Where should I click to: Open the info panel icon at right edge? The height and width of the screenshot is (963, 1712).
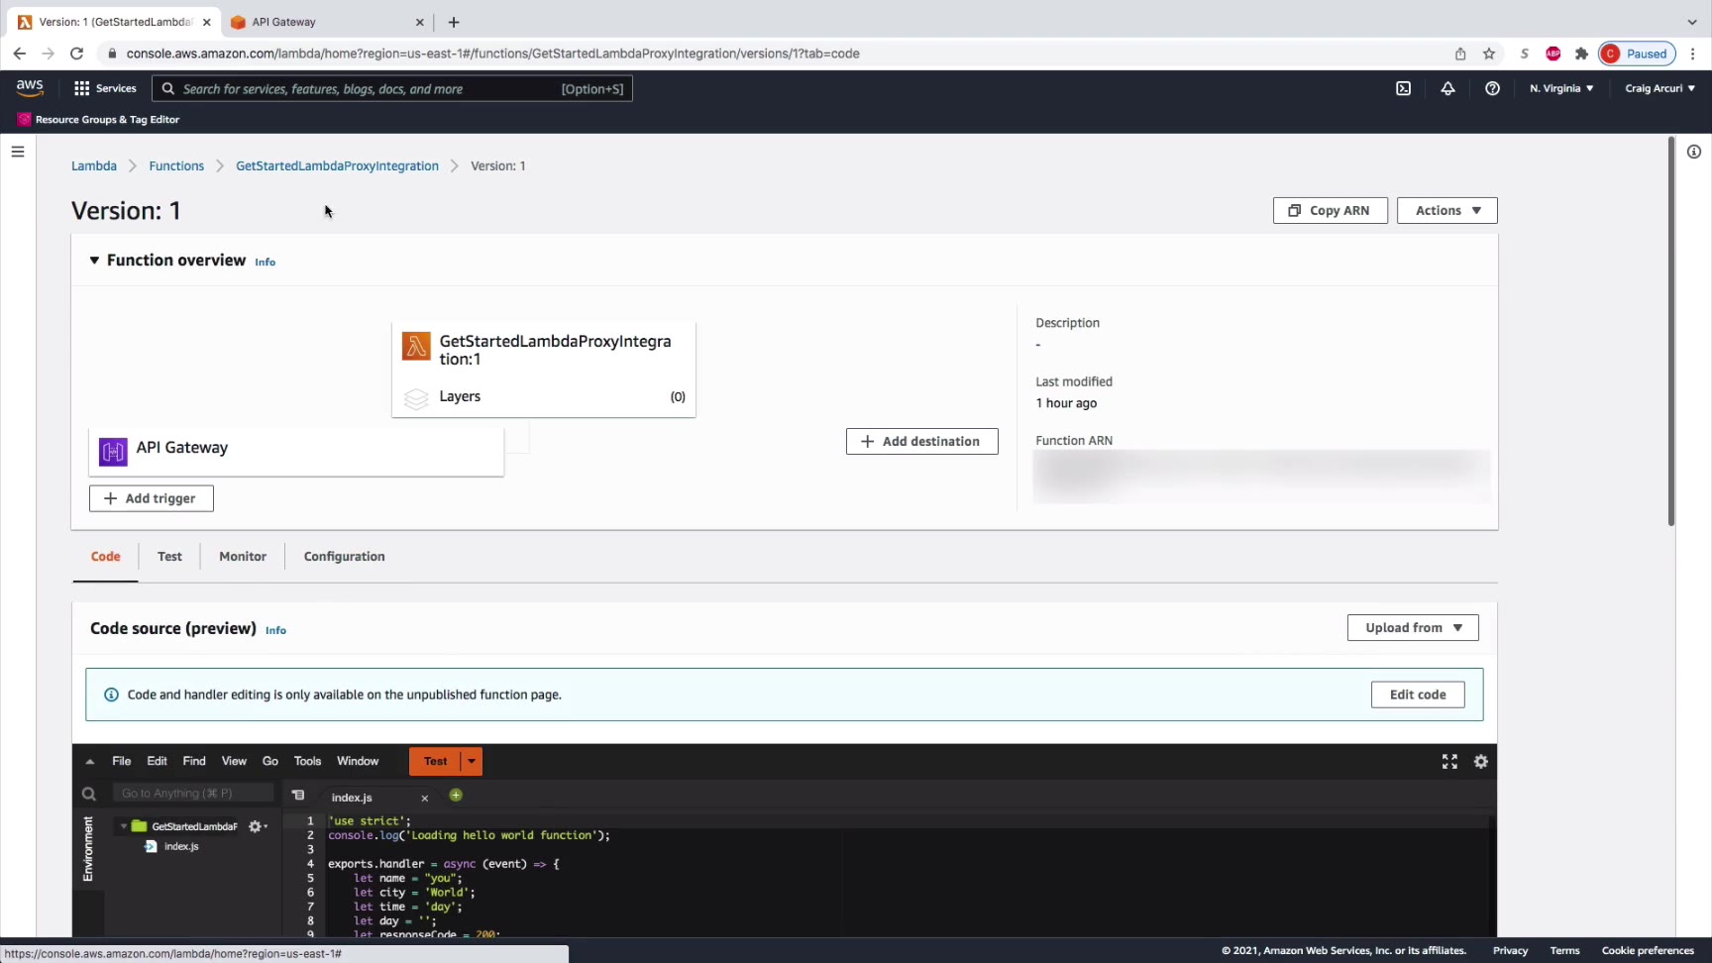point(1694,152)
